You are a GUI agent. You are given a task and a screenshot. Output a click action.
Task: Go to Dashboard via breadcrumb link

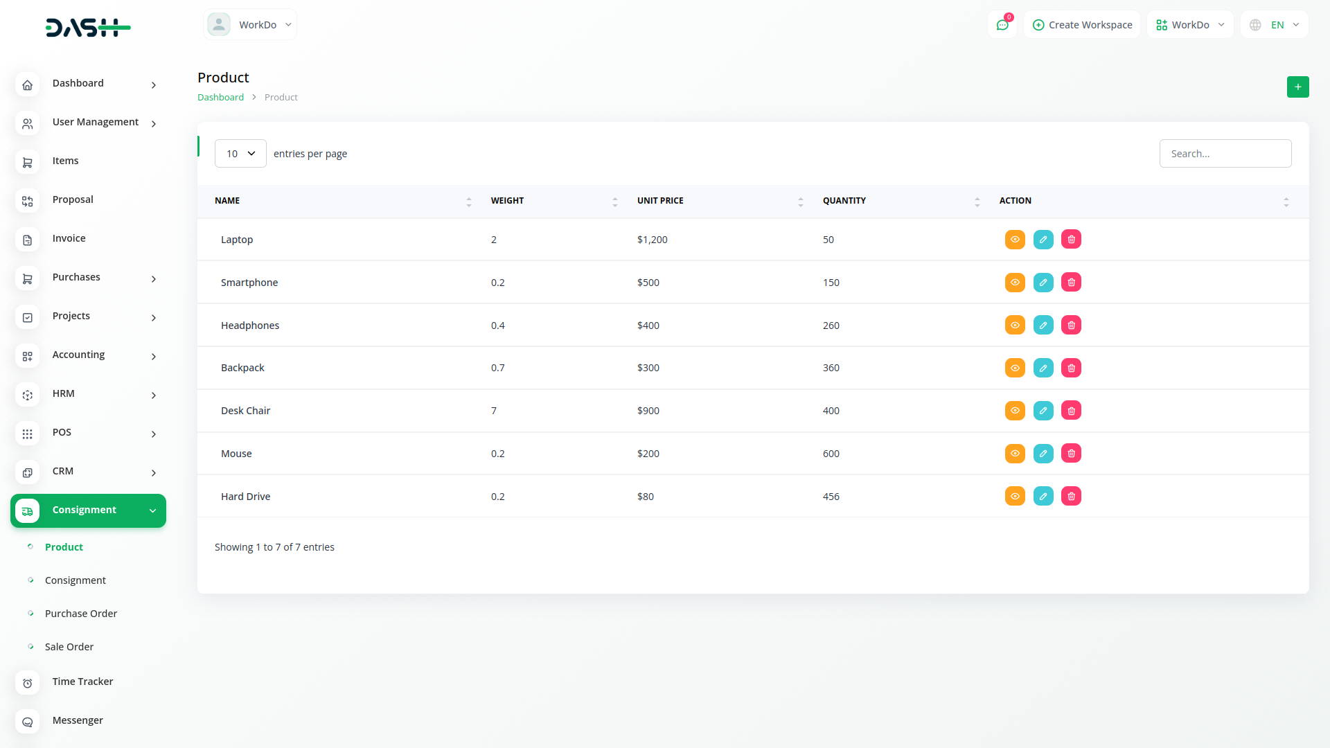220,98
